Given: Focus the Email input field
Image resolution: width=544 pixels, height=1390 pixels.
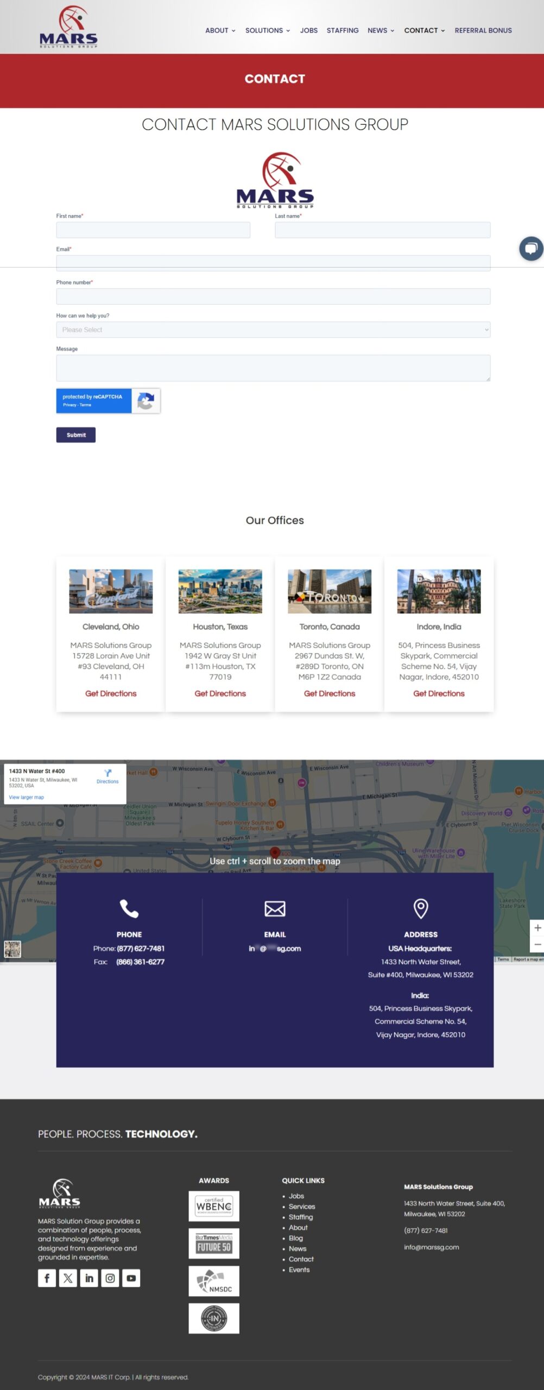Looking at the screenshot, I should pos(273,263).
